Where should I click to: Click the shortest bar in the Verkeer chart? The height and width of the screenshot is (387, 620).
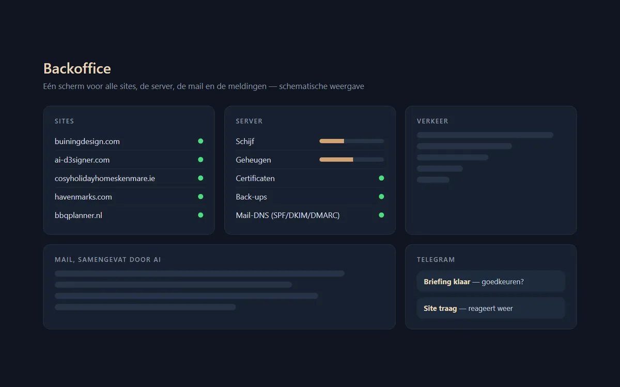[x=433, y=180]
